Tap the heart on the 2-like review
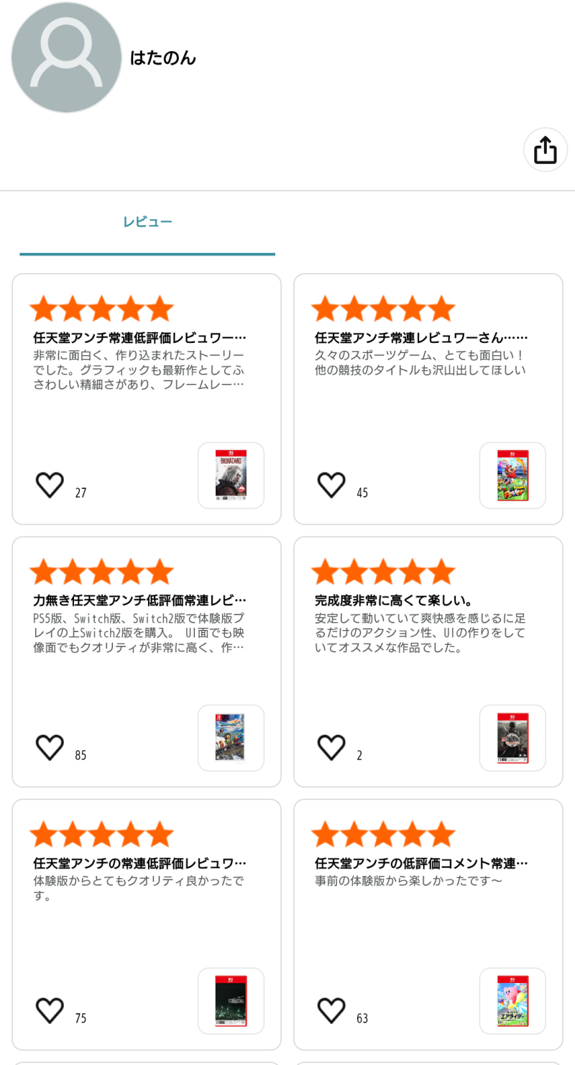The height and width of the screenshot is (1065, 575). (331, 748)
